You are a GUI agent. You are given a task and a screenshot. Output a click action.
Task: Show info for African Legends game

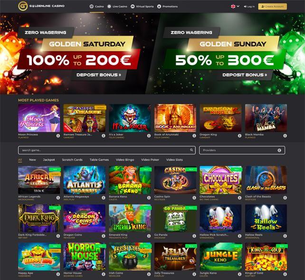(58, 198)
